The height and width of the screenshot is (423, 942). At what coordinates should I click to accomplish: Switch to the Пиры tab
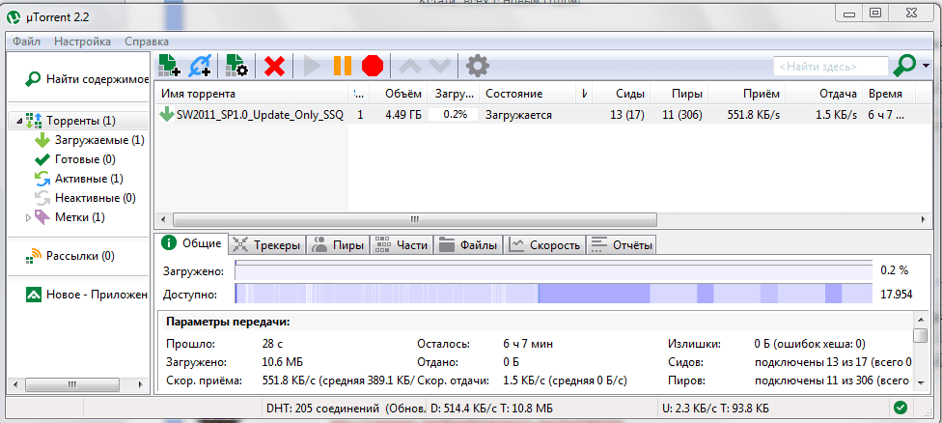click(339, 244)
